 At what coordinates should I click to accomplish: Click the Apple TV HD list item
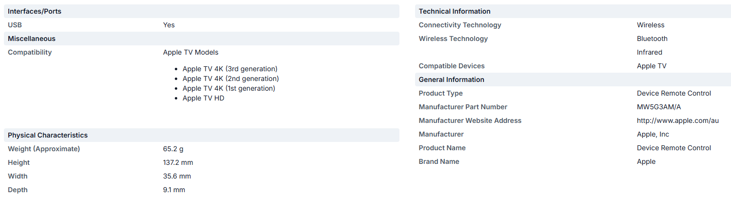click(204, 98)
